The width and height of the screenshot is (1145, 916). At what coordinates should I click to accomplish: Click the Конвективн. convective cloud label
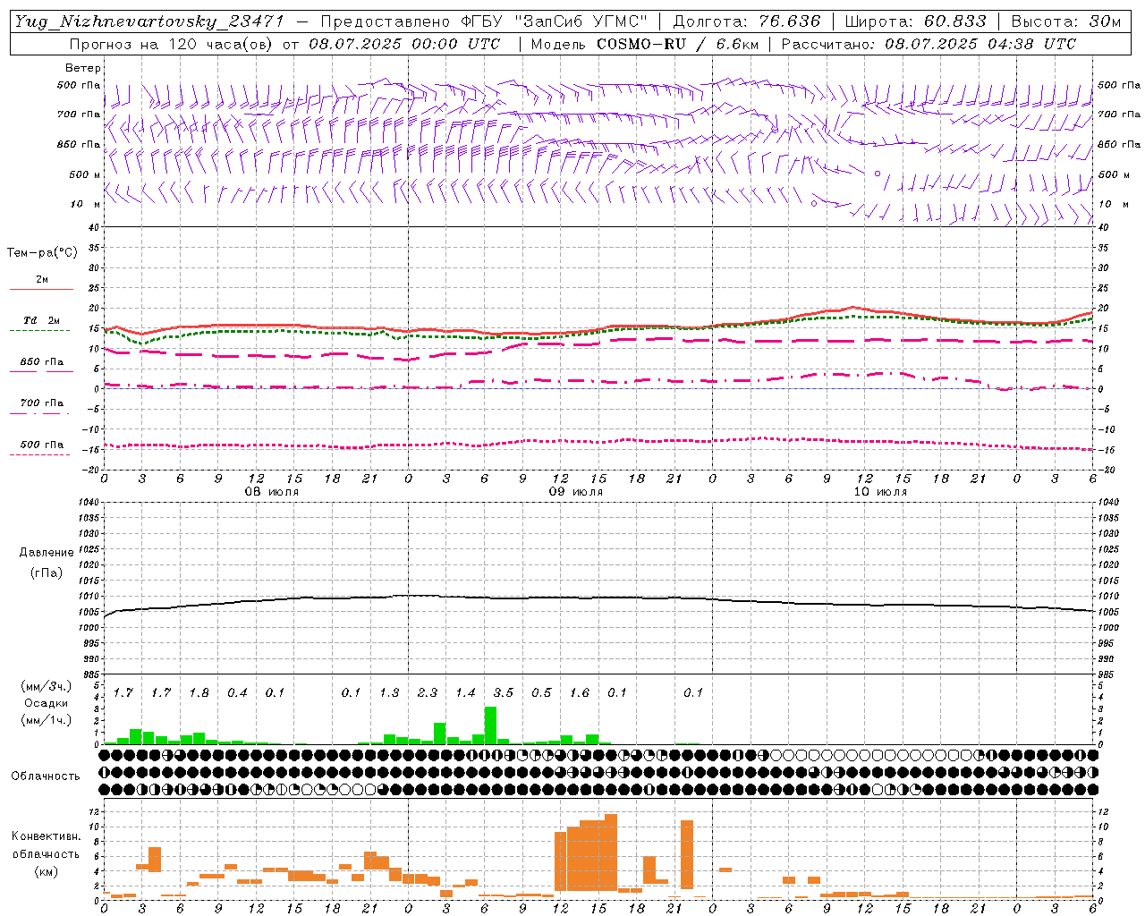46,836
